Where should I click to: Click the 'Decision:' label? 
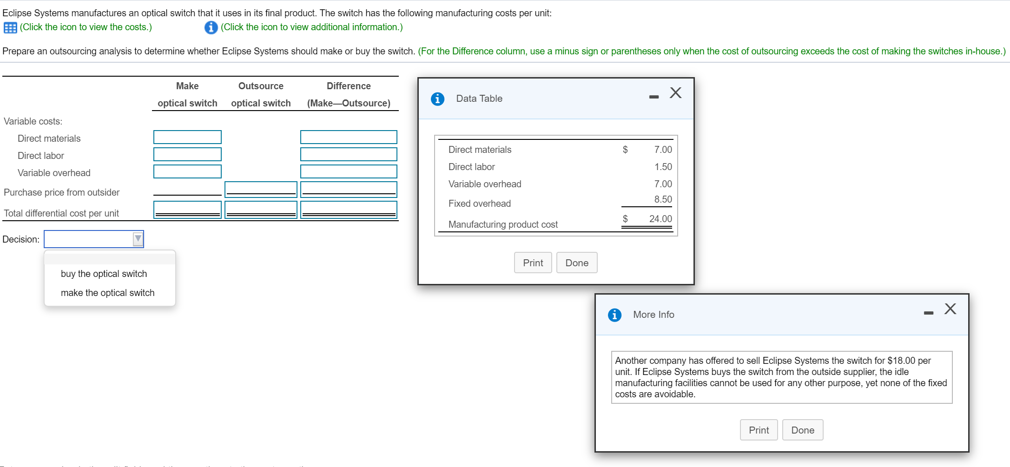(21, 239)
